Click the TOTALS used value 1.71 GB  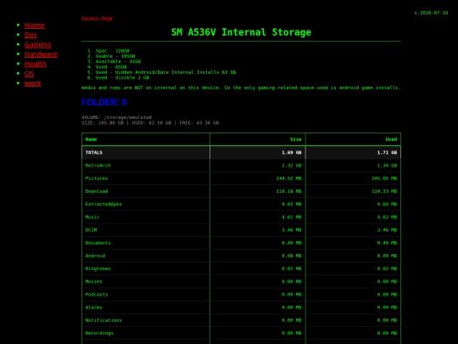(387, 152)
